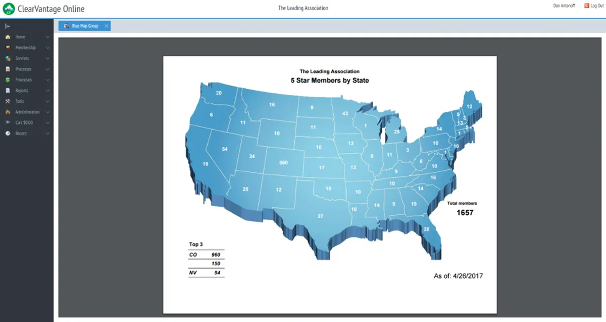Click the Reports document icon
Viewport: 606px width, 322px height.
pos(8,91)
